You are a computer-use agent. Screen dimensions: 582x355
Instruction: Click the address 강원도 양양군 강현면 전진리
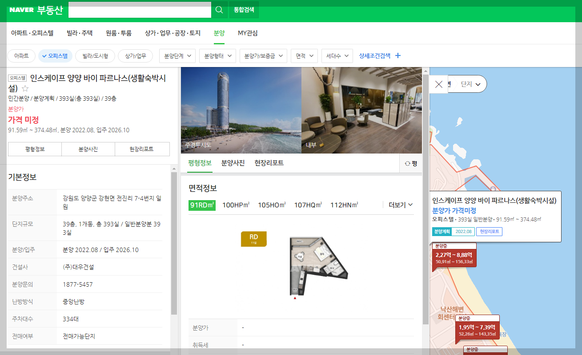[112, 202]
